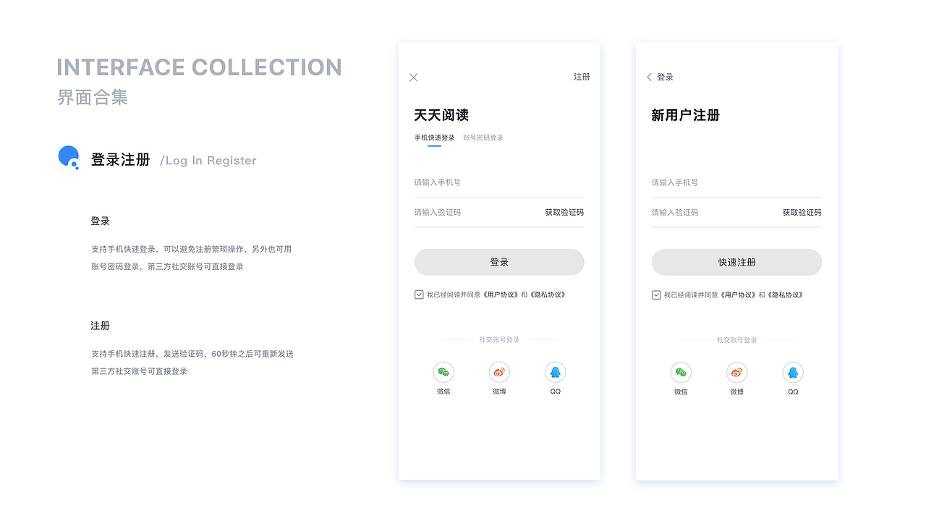The width and height of the screenshot is (926, 521).
Task: Uncheck the agreement checkbox on register screen
Action: pos(656,295)
